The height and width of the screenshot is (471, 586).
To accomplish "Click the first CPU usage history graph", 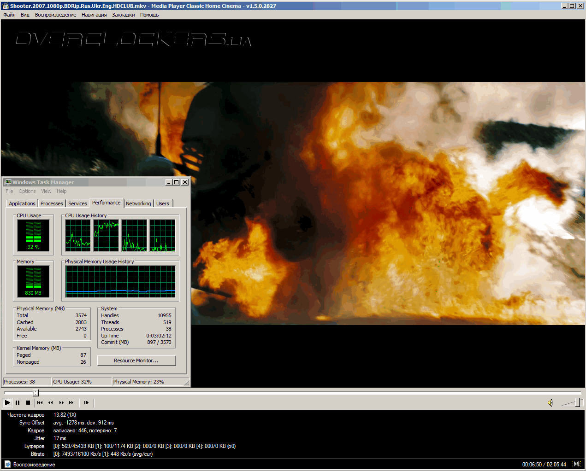I will coord(78,235).
